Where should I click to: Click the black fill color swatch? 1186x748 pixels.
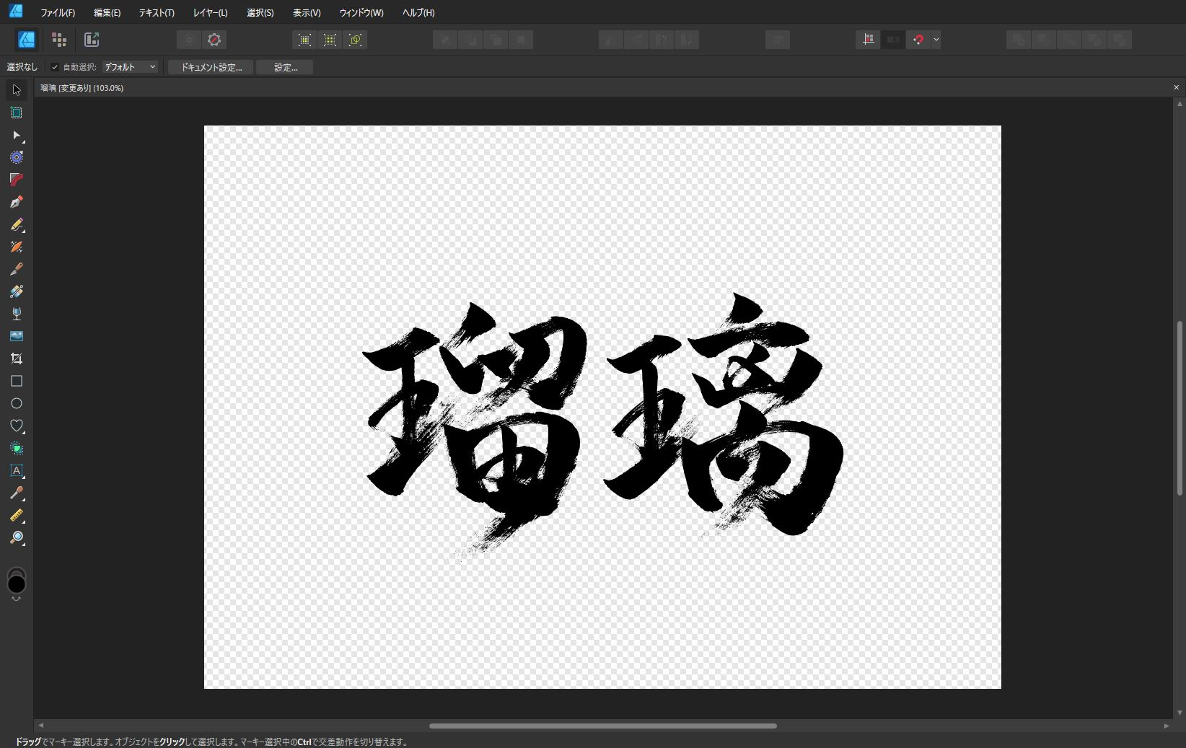(x=17, y=584)
